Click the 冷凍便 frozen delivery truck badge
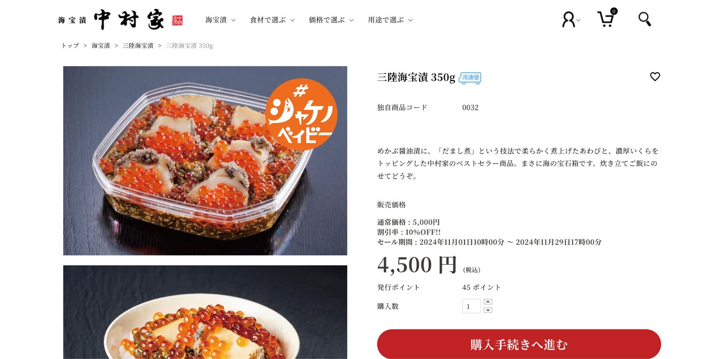Screen dimensions: 715x359 470,78
